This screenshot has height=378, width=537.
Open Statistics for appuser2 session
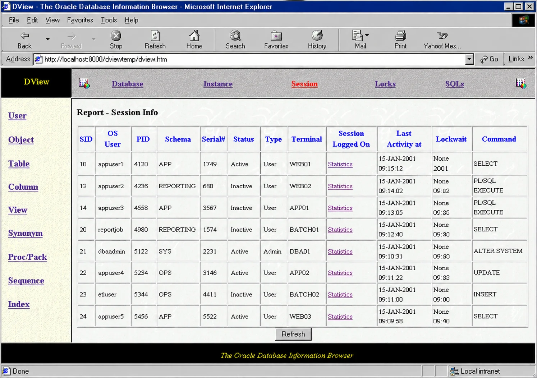(340, 186)
